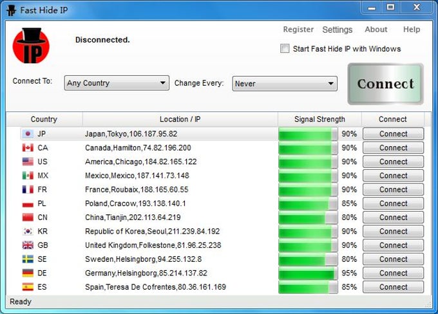The width and height of the screenshot is (438, 314).
Task: Sort by the Location / IP column header
Action: coord(180,119)
